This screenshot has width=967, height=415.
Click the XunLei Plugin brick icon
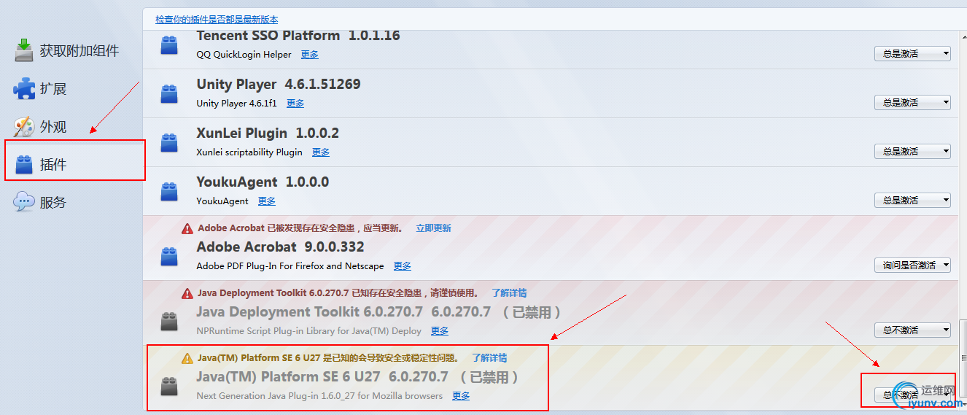point(169,142)
